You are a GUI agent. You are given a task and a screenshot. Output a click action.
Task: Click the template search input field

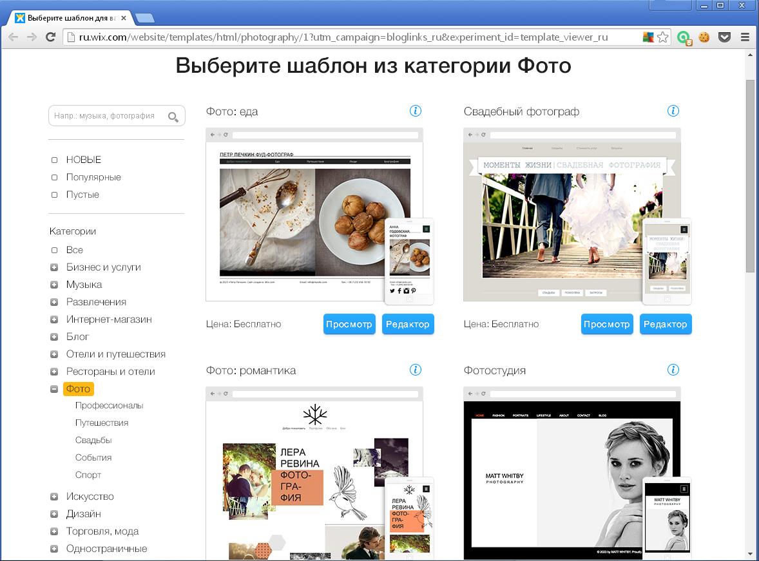(106, 116)
